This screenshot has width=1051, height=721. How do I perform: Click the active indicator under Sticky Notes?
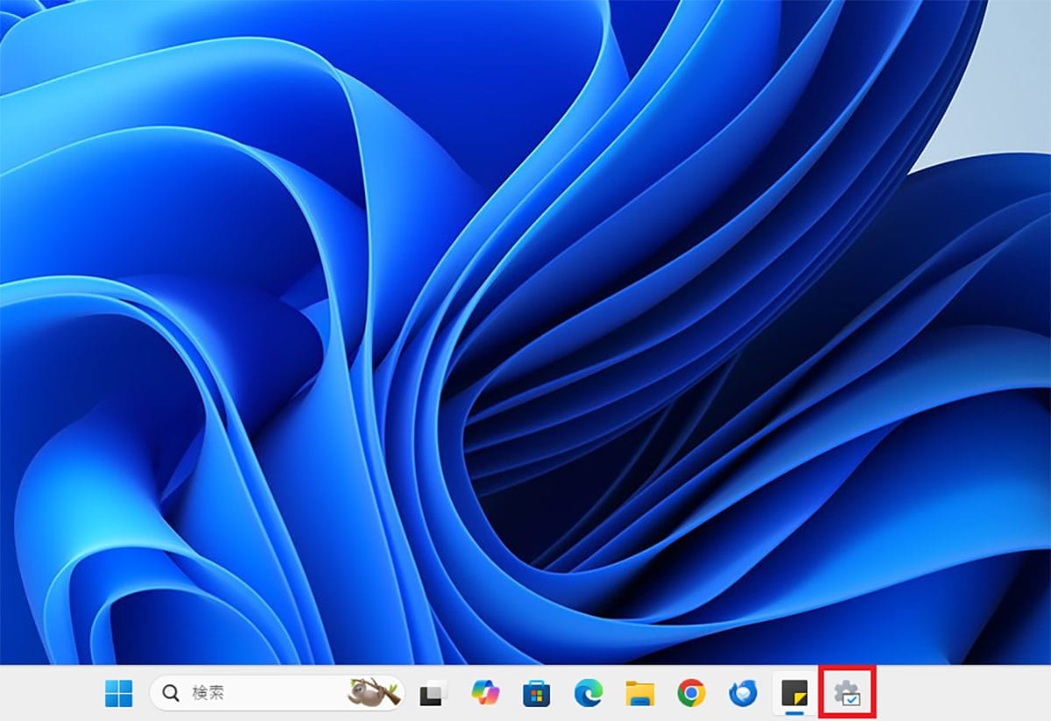tap(794, 712)
